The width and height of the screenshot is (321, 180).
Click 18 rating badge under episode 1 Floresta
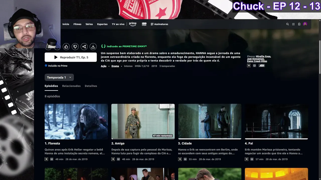click(46, 159)
